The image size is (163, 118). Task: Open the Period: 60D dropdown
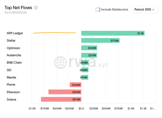(145, 10)
